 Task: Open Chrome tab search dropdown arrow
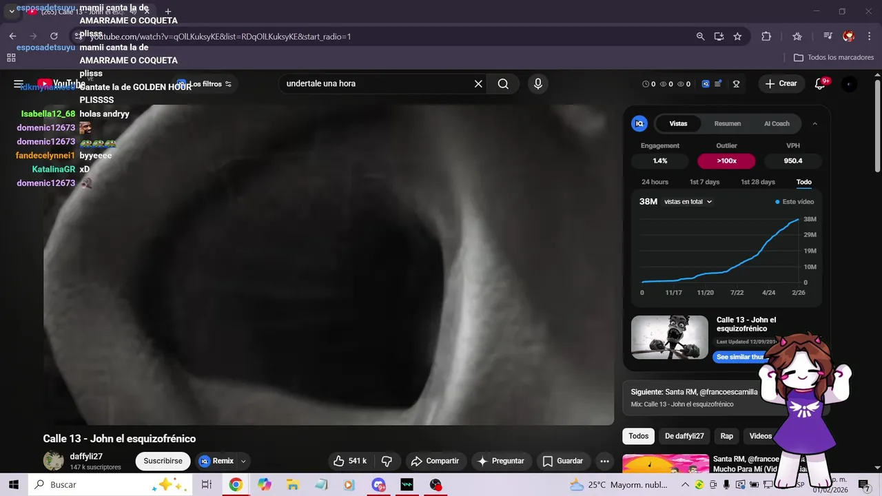12,12
